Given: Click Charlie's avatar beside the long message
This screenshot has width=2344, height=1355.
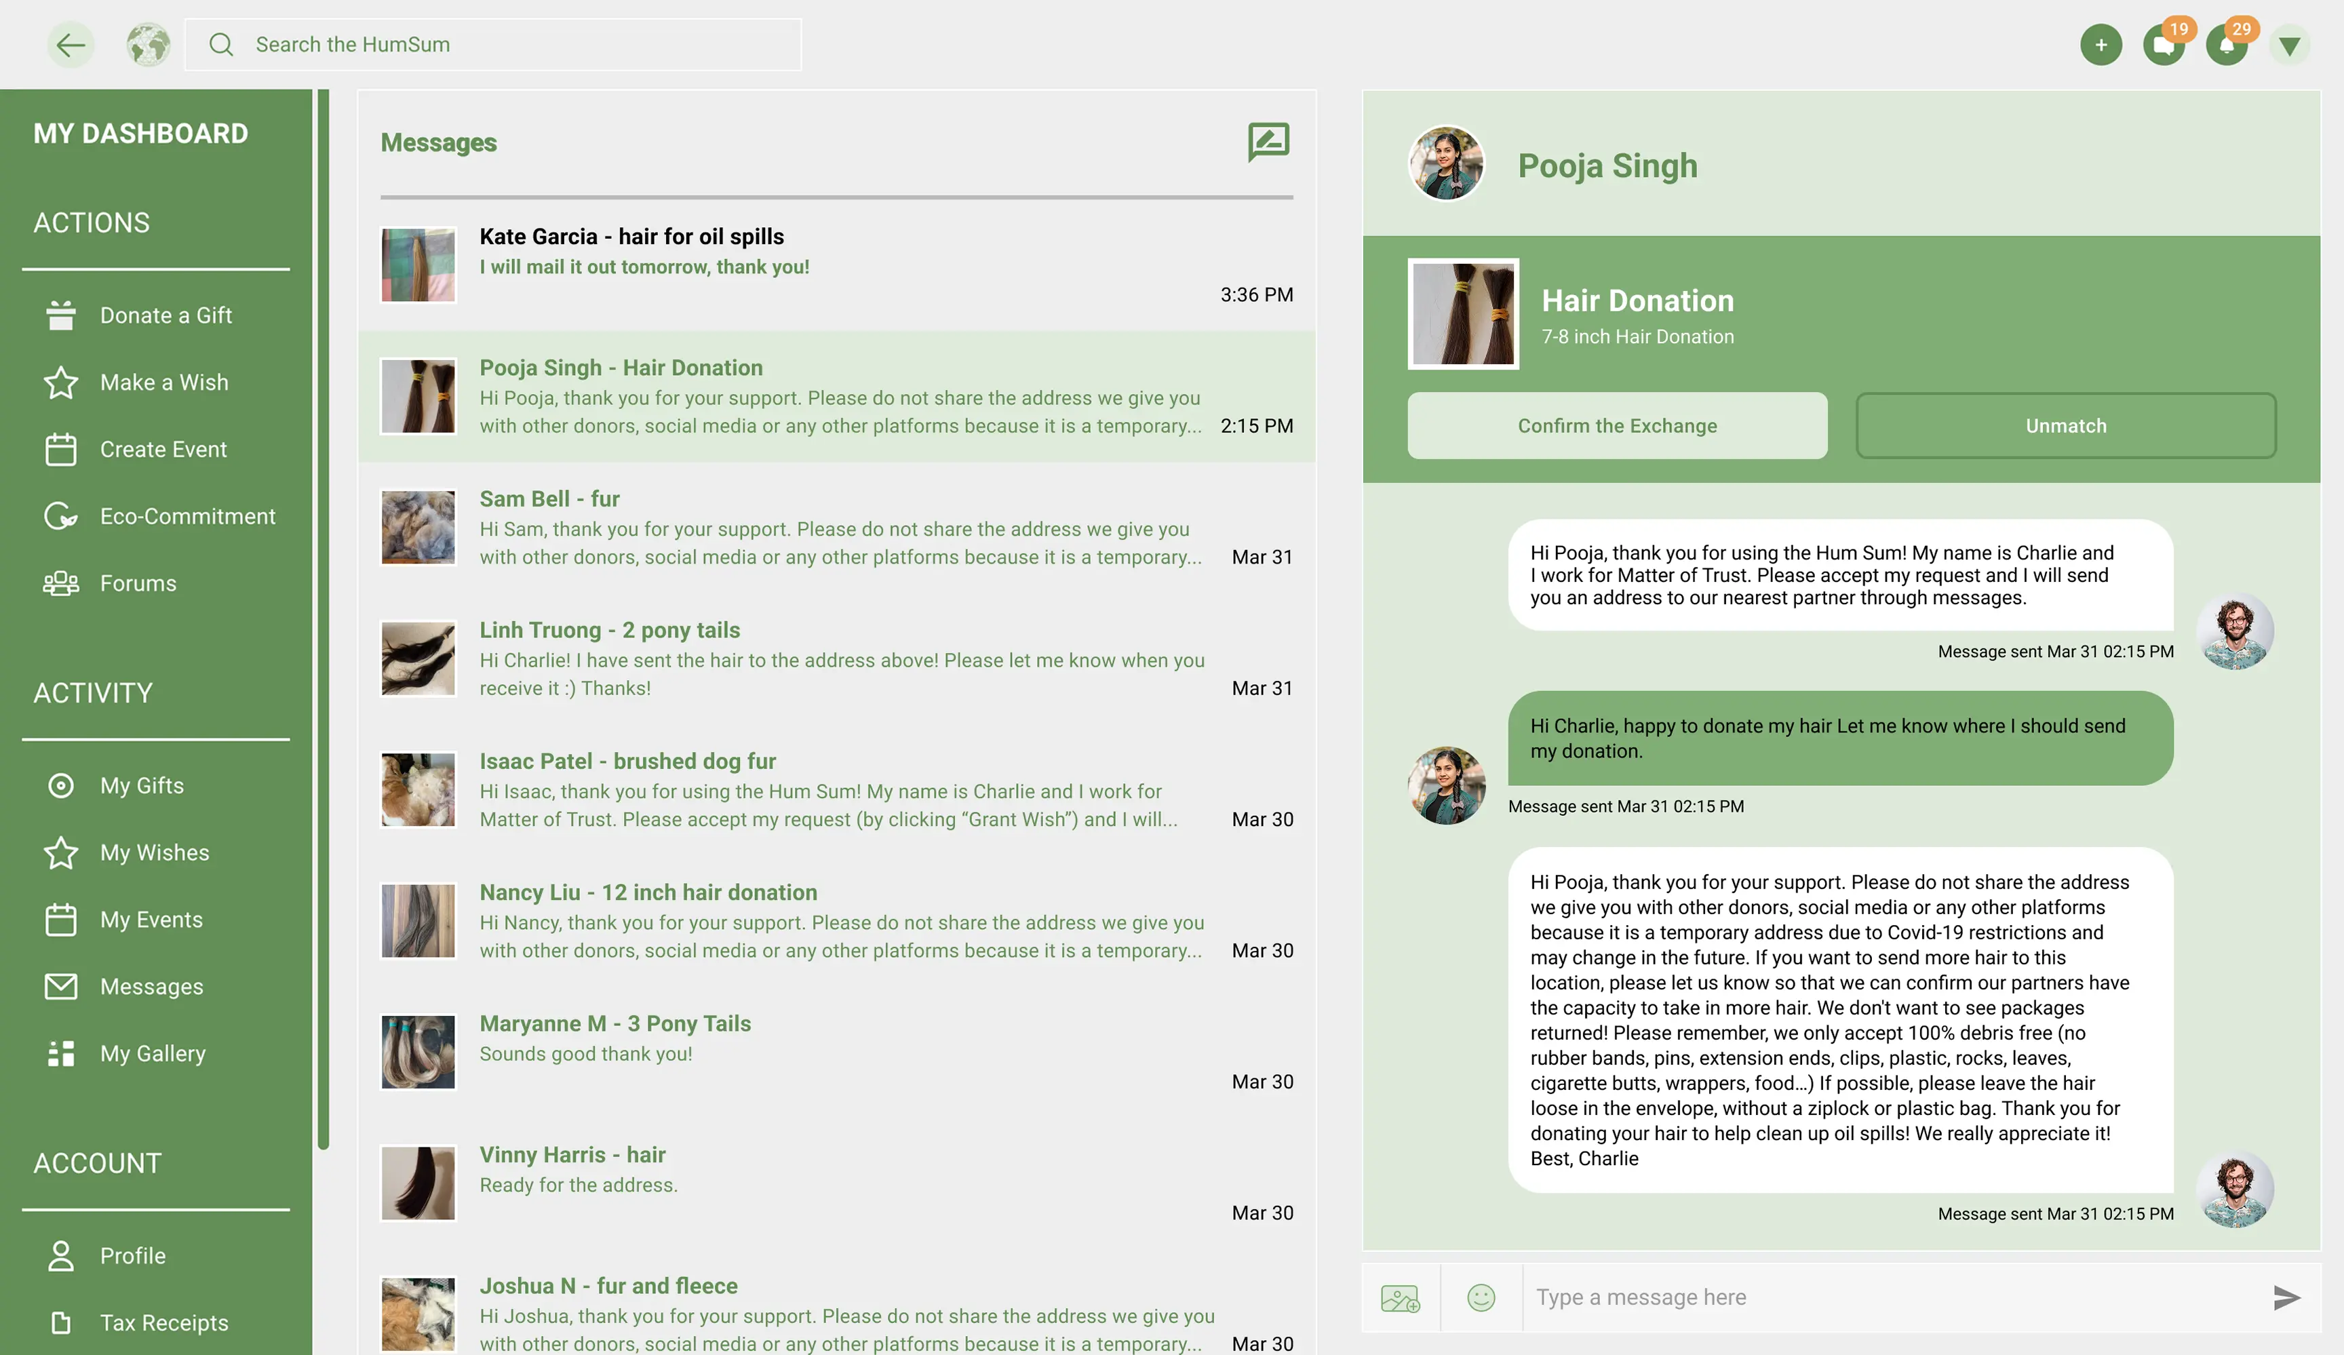Looking at the screenshot, I should point(2234,1189).
